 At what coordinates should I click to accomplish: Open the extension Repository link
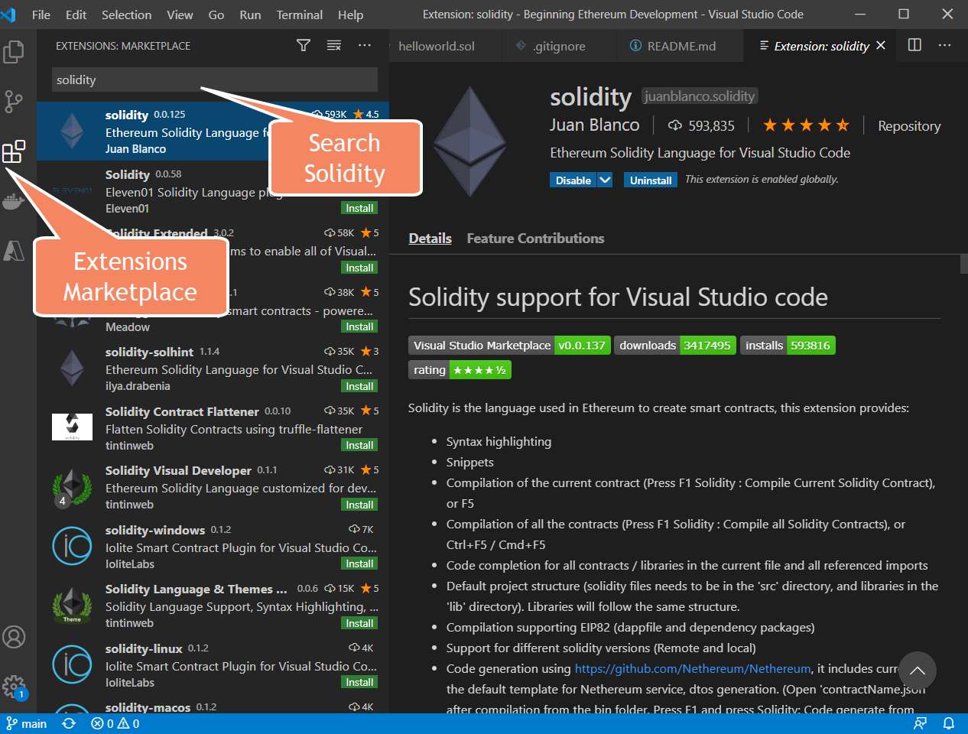pos(909,125)
